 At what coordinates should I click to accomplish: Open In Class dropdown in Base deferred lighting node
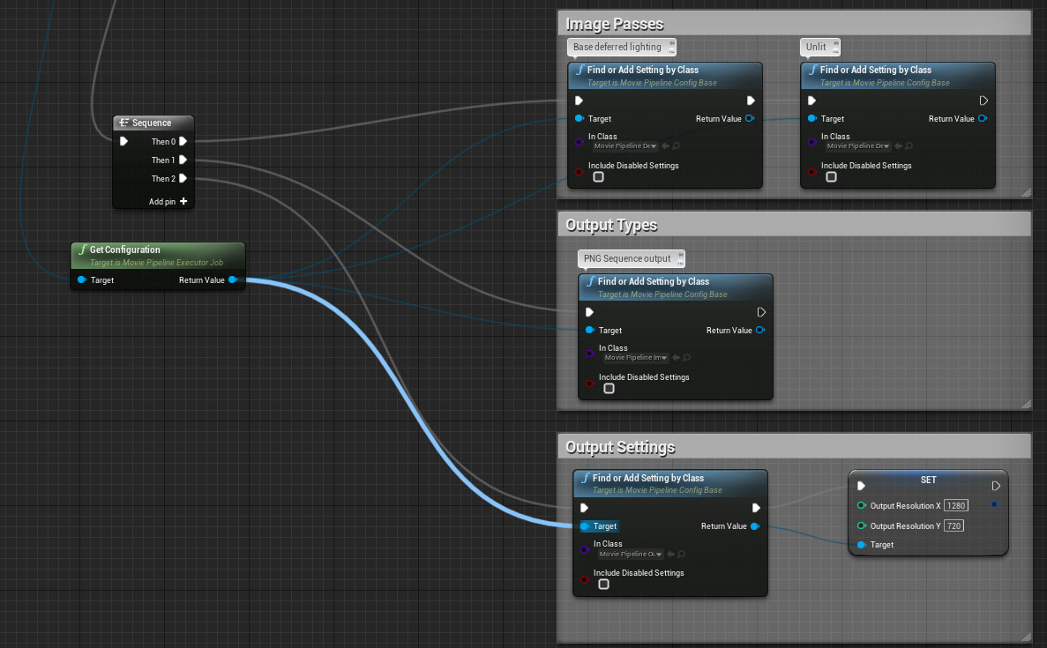(625, 146)
